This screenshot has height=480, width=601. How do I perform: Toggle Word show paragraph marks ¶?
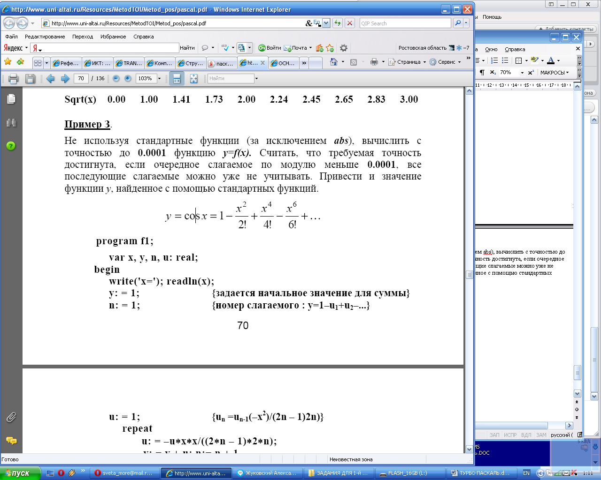tap(482, 73)
